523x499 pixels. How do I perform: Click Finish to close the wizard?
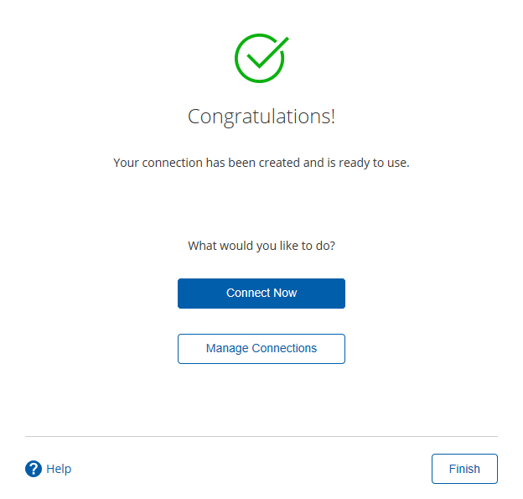click(x=464, y=469)
